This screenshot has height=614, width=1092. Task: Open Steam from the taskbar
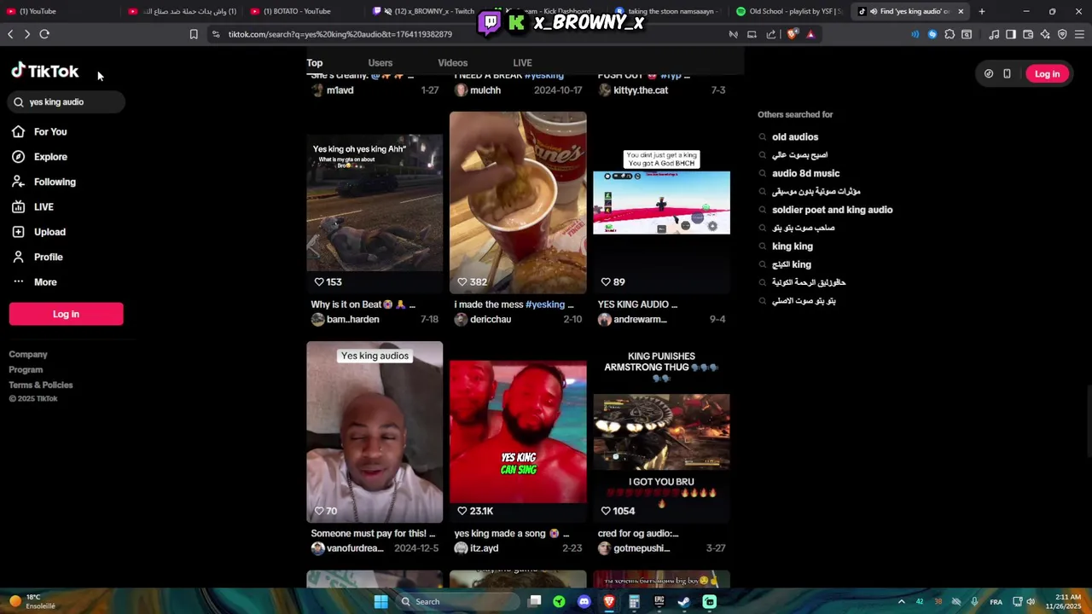coord(684,602)
